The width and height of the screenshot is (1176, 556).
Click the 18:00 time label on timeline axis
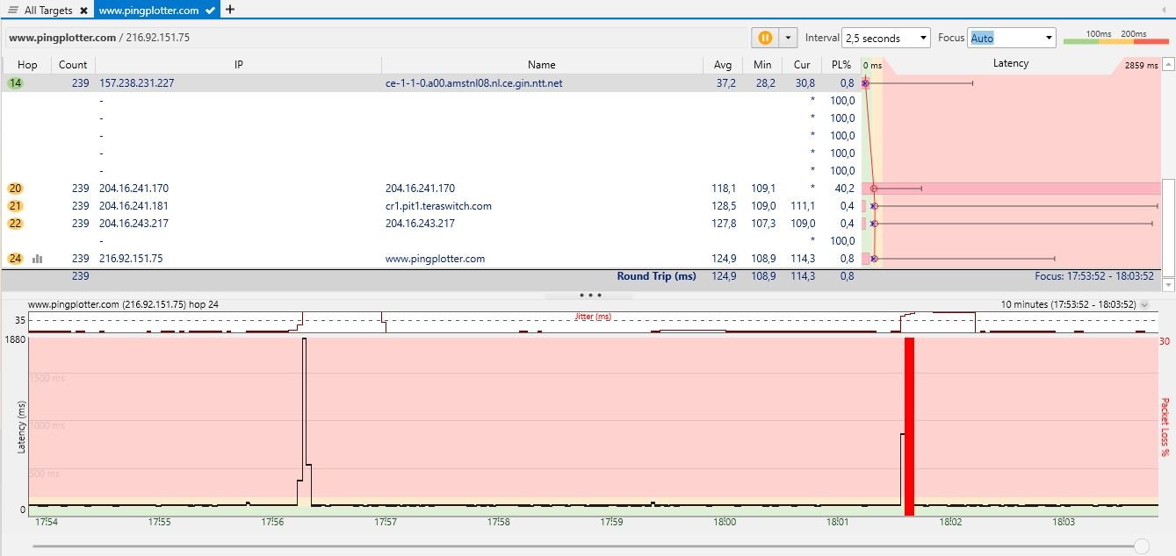pos(725,523)
